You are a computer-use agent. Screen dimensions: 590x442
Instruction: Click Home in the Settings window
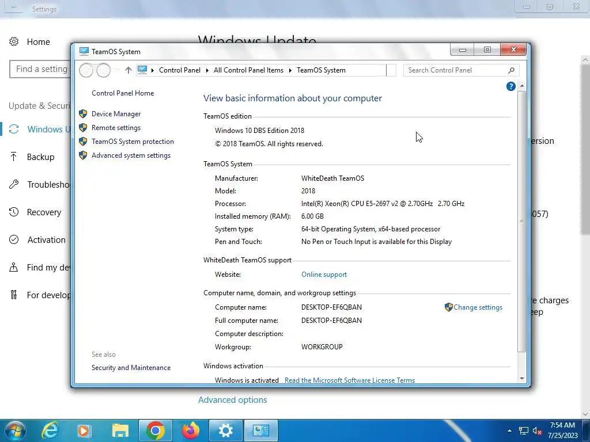39,41
